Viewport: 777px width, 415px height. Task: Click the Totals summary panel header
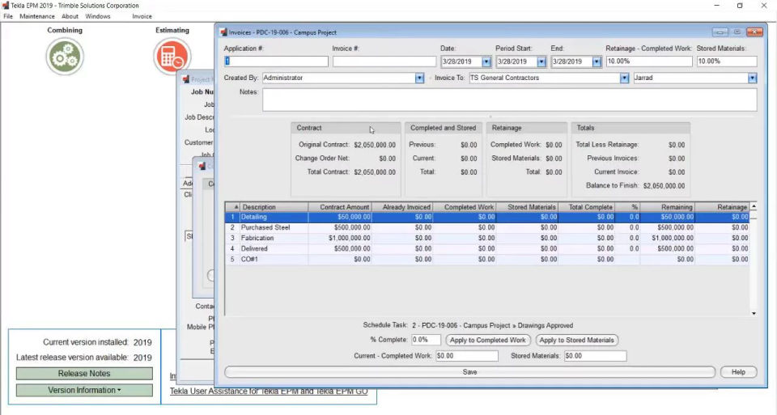coord(631,128)
